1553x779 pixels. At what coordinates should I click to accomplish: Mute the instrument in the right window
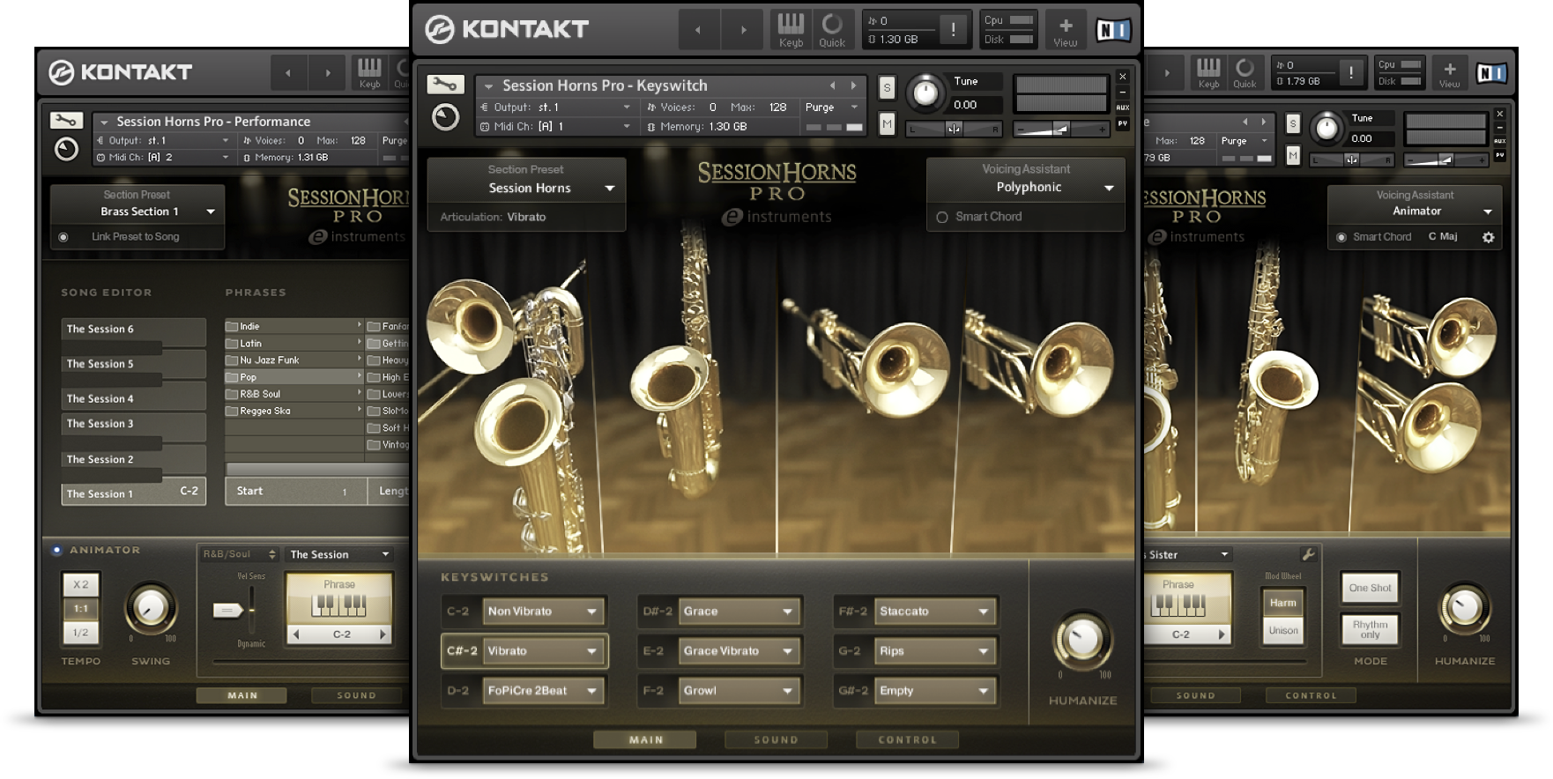1292,156
